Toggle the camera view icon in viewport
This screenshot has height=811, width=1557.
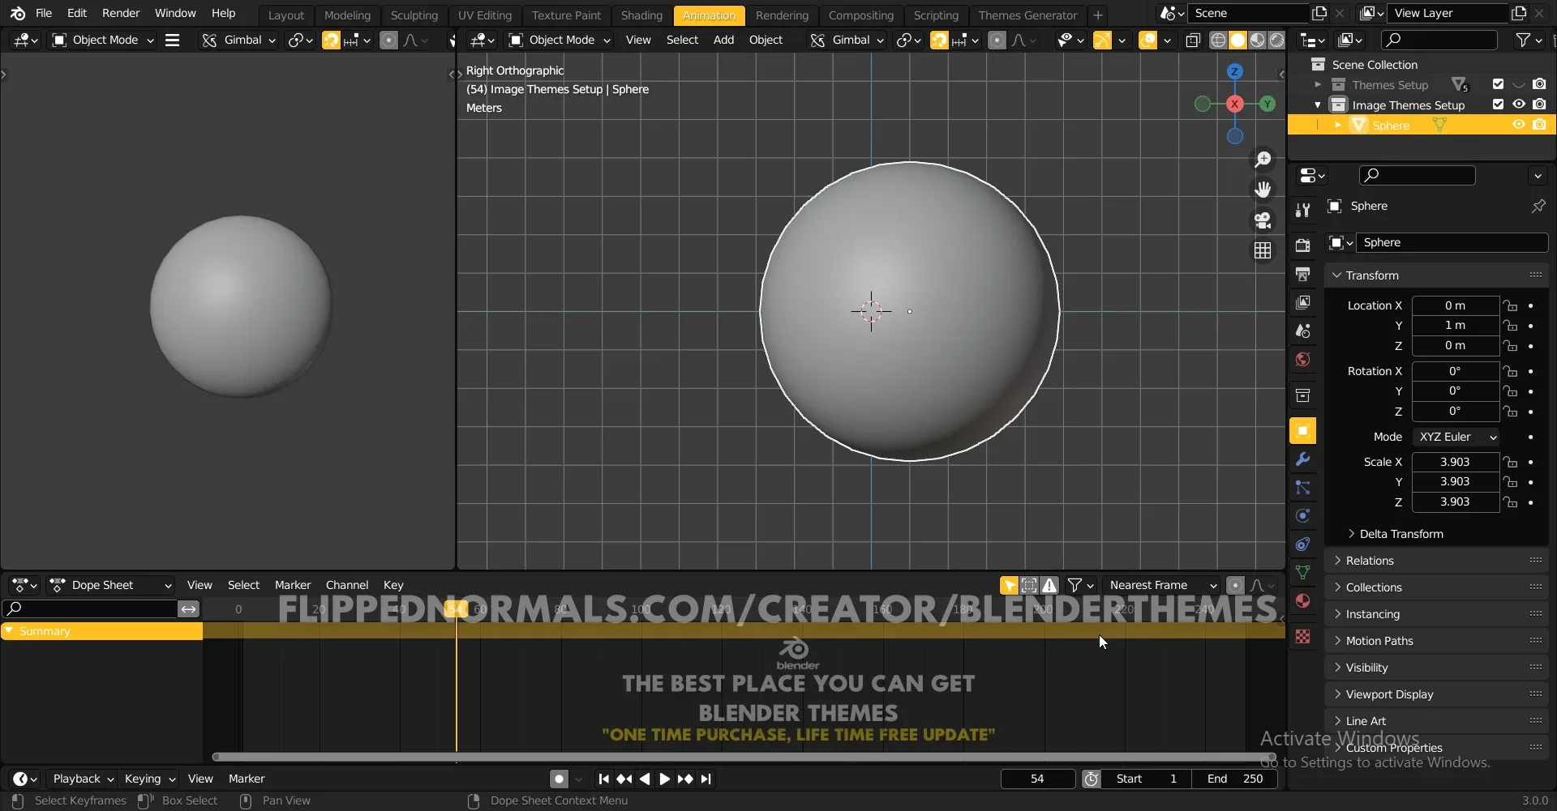click(x=1263, y=220)
